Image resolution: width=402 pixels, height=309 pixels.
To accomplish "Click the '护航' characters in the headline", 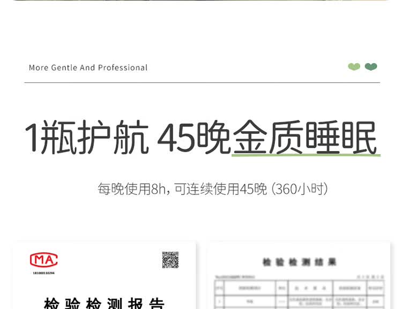I will point(113,137).
